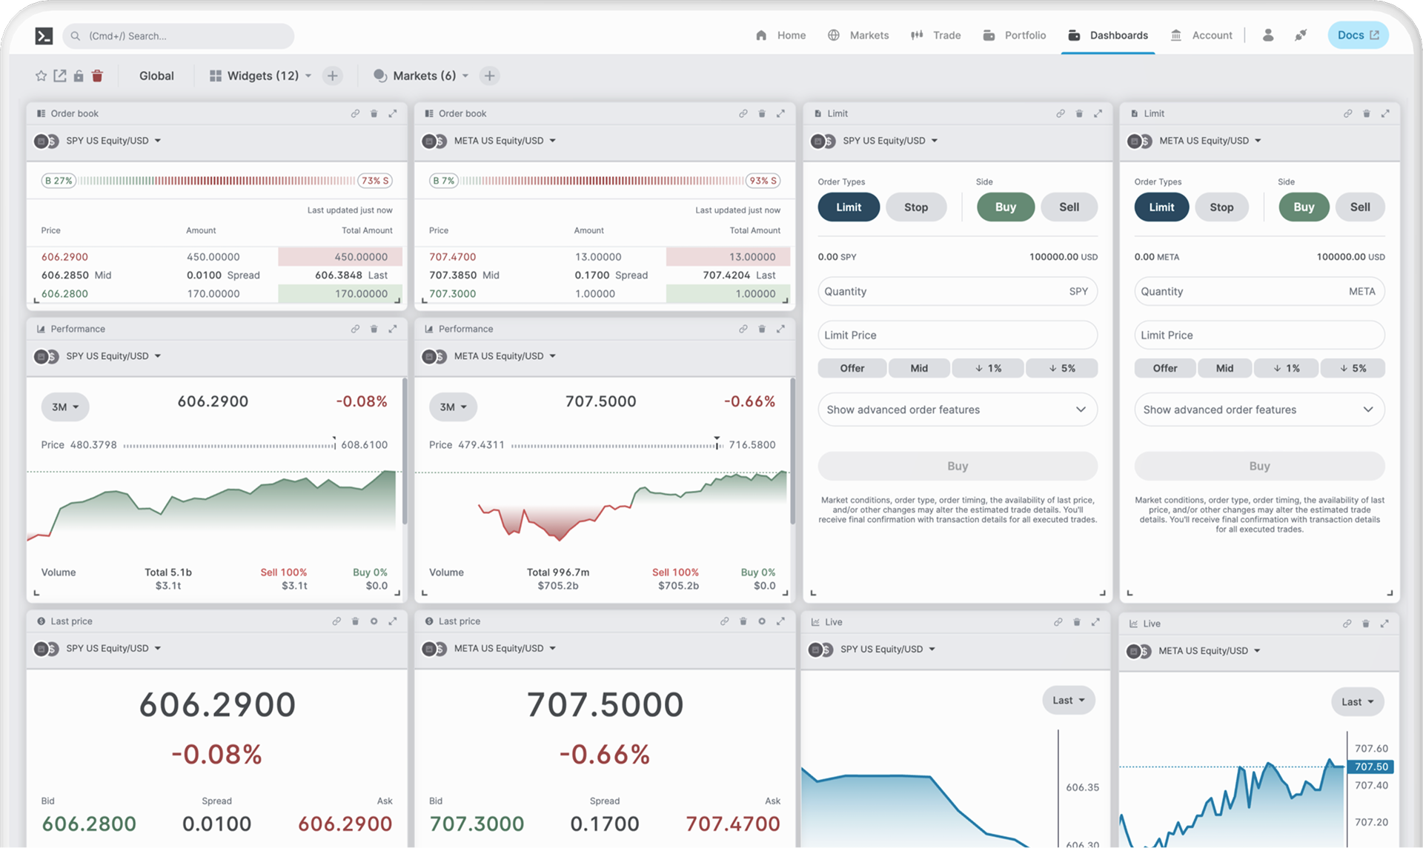
Task: Select Sell side in the META Limit widget
Action: [1359, 207]
